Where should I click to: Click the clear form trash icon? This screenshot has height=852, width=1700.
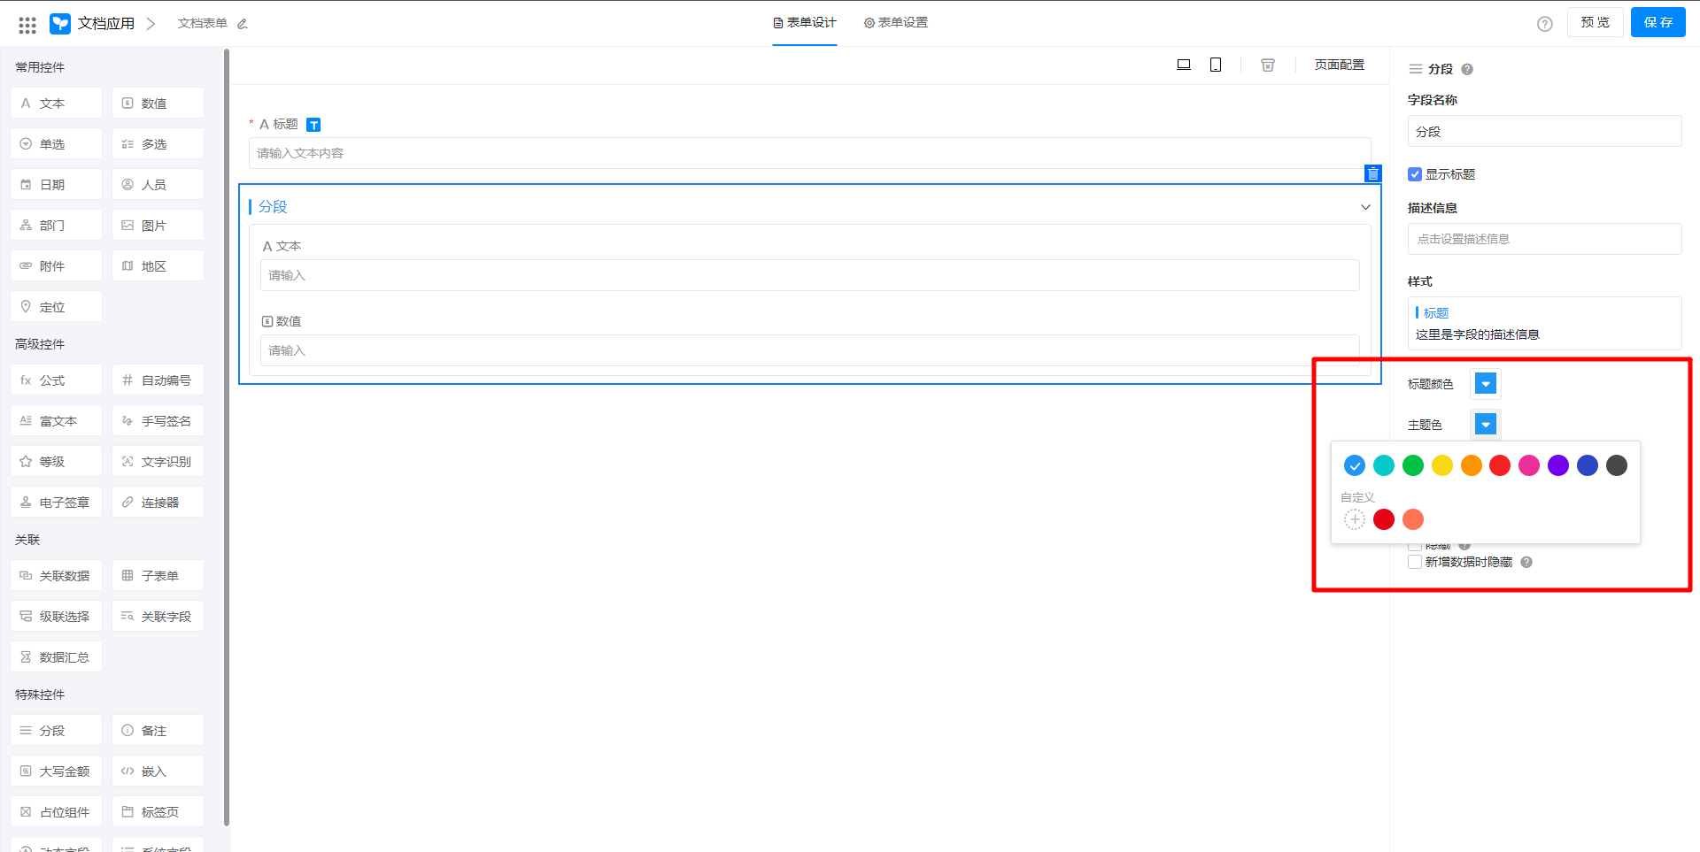[x=1268, y=65]
